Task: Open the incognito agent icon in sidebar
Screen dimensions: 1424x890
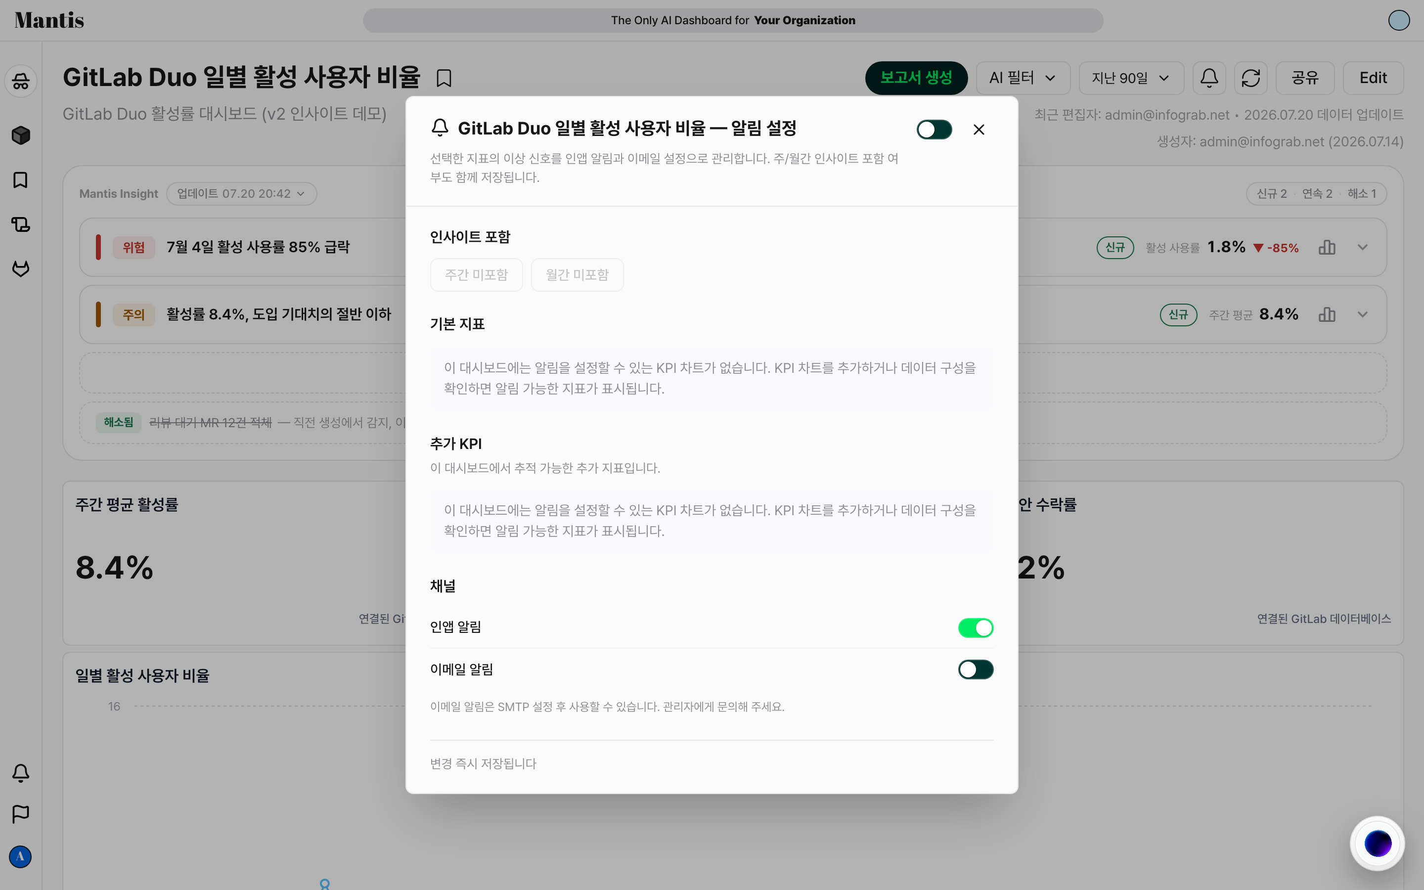Action: (21, 81)
